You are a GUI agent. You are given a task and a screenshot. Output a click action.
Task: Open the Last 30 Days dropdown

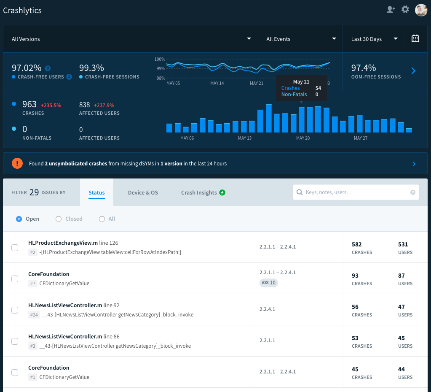[x=374, y=39]
